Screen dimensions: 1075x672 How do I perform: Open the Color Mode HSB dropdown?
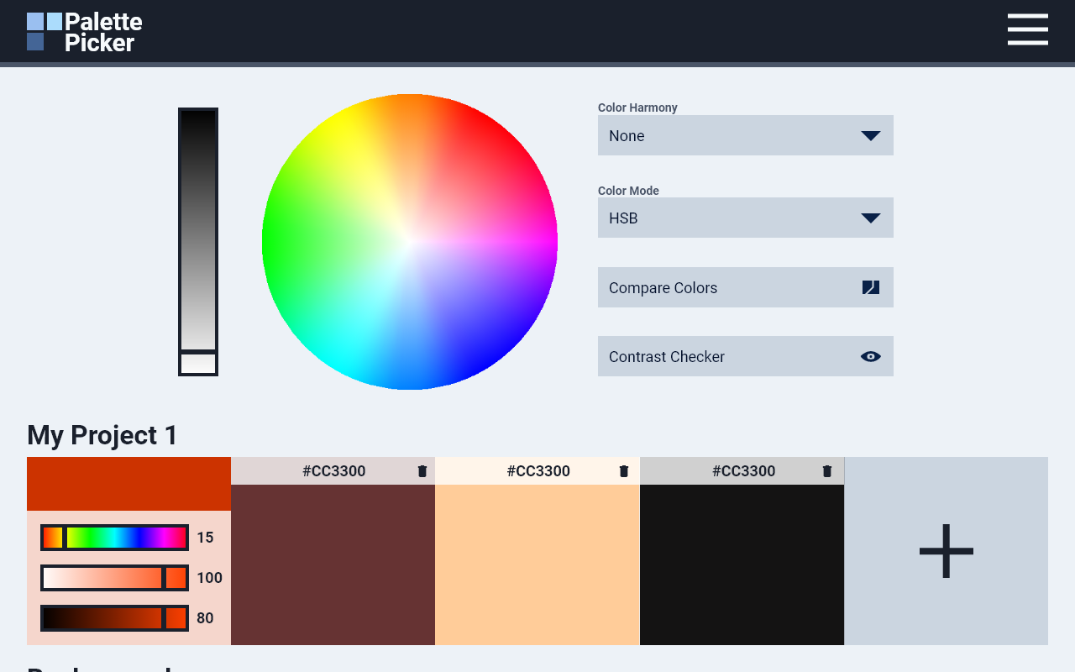click(746, 218)
